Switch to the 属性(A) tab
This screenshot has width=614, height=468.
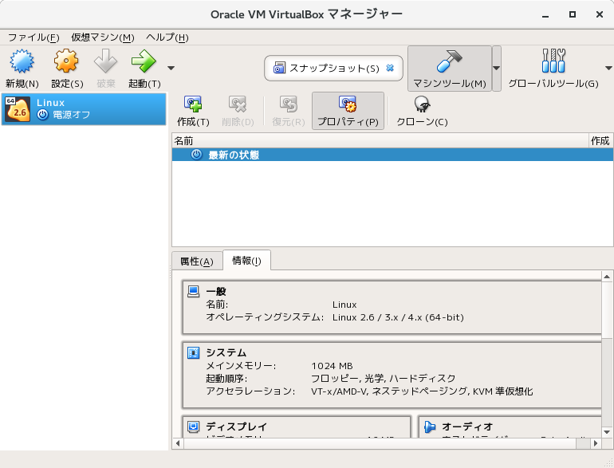197,262
